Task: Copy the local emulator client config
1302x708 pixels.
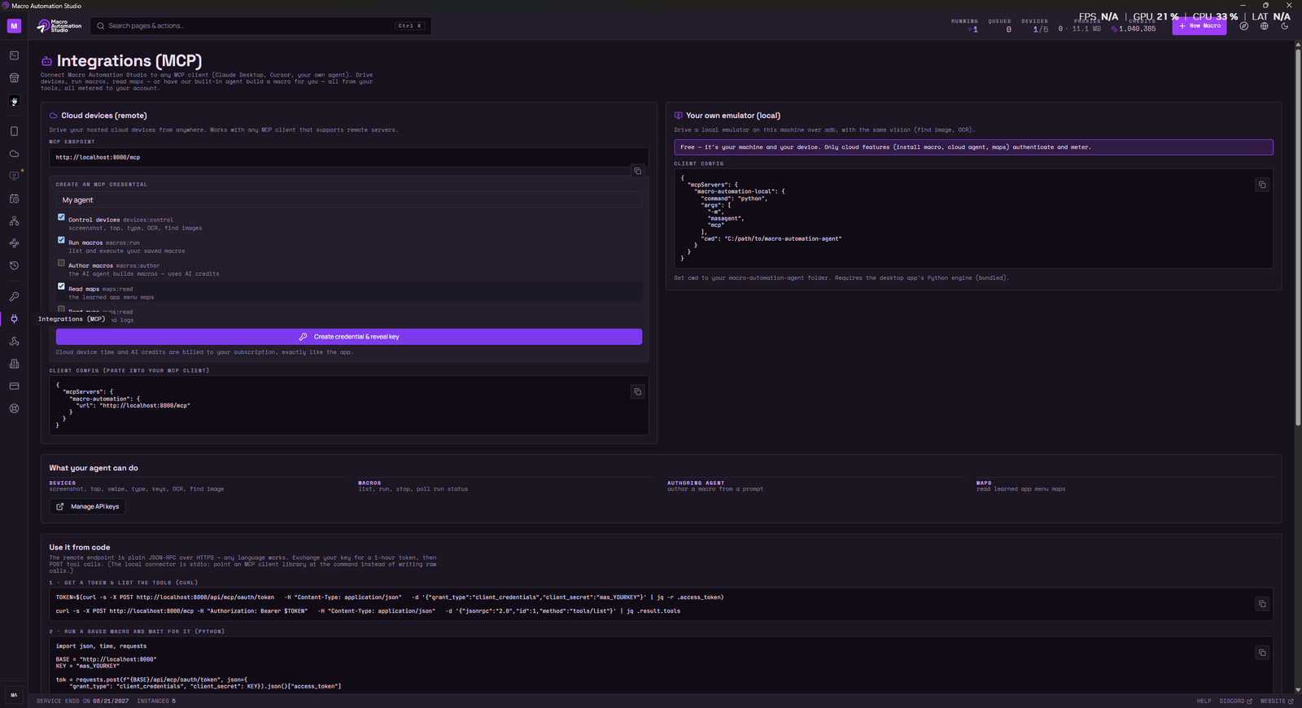Action: pyautogui.click(x=1262, y=185)
